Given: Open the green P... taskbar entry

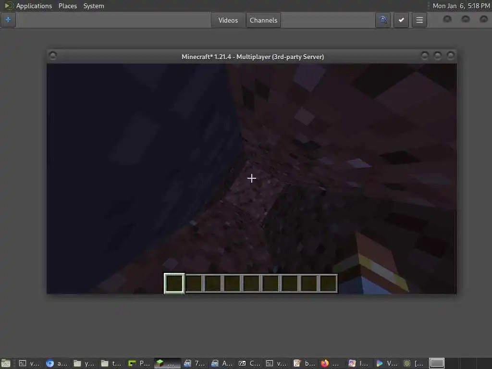Looking at the screenshot, I should [139, 363].
